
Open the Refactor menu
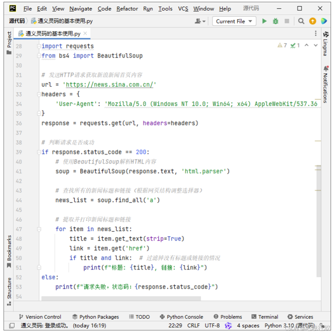127,9
